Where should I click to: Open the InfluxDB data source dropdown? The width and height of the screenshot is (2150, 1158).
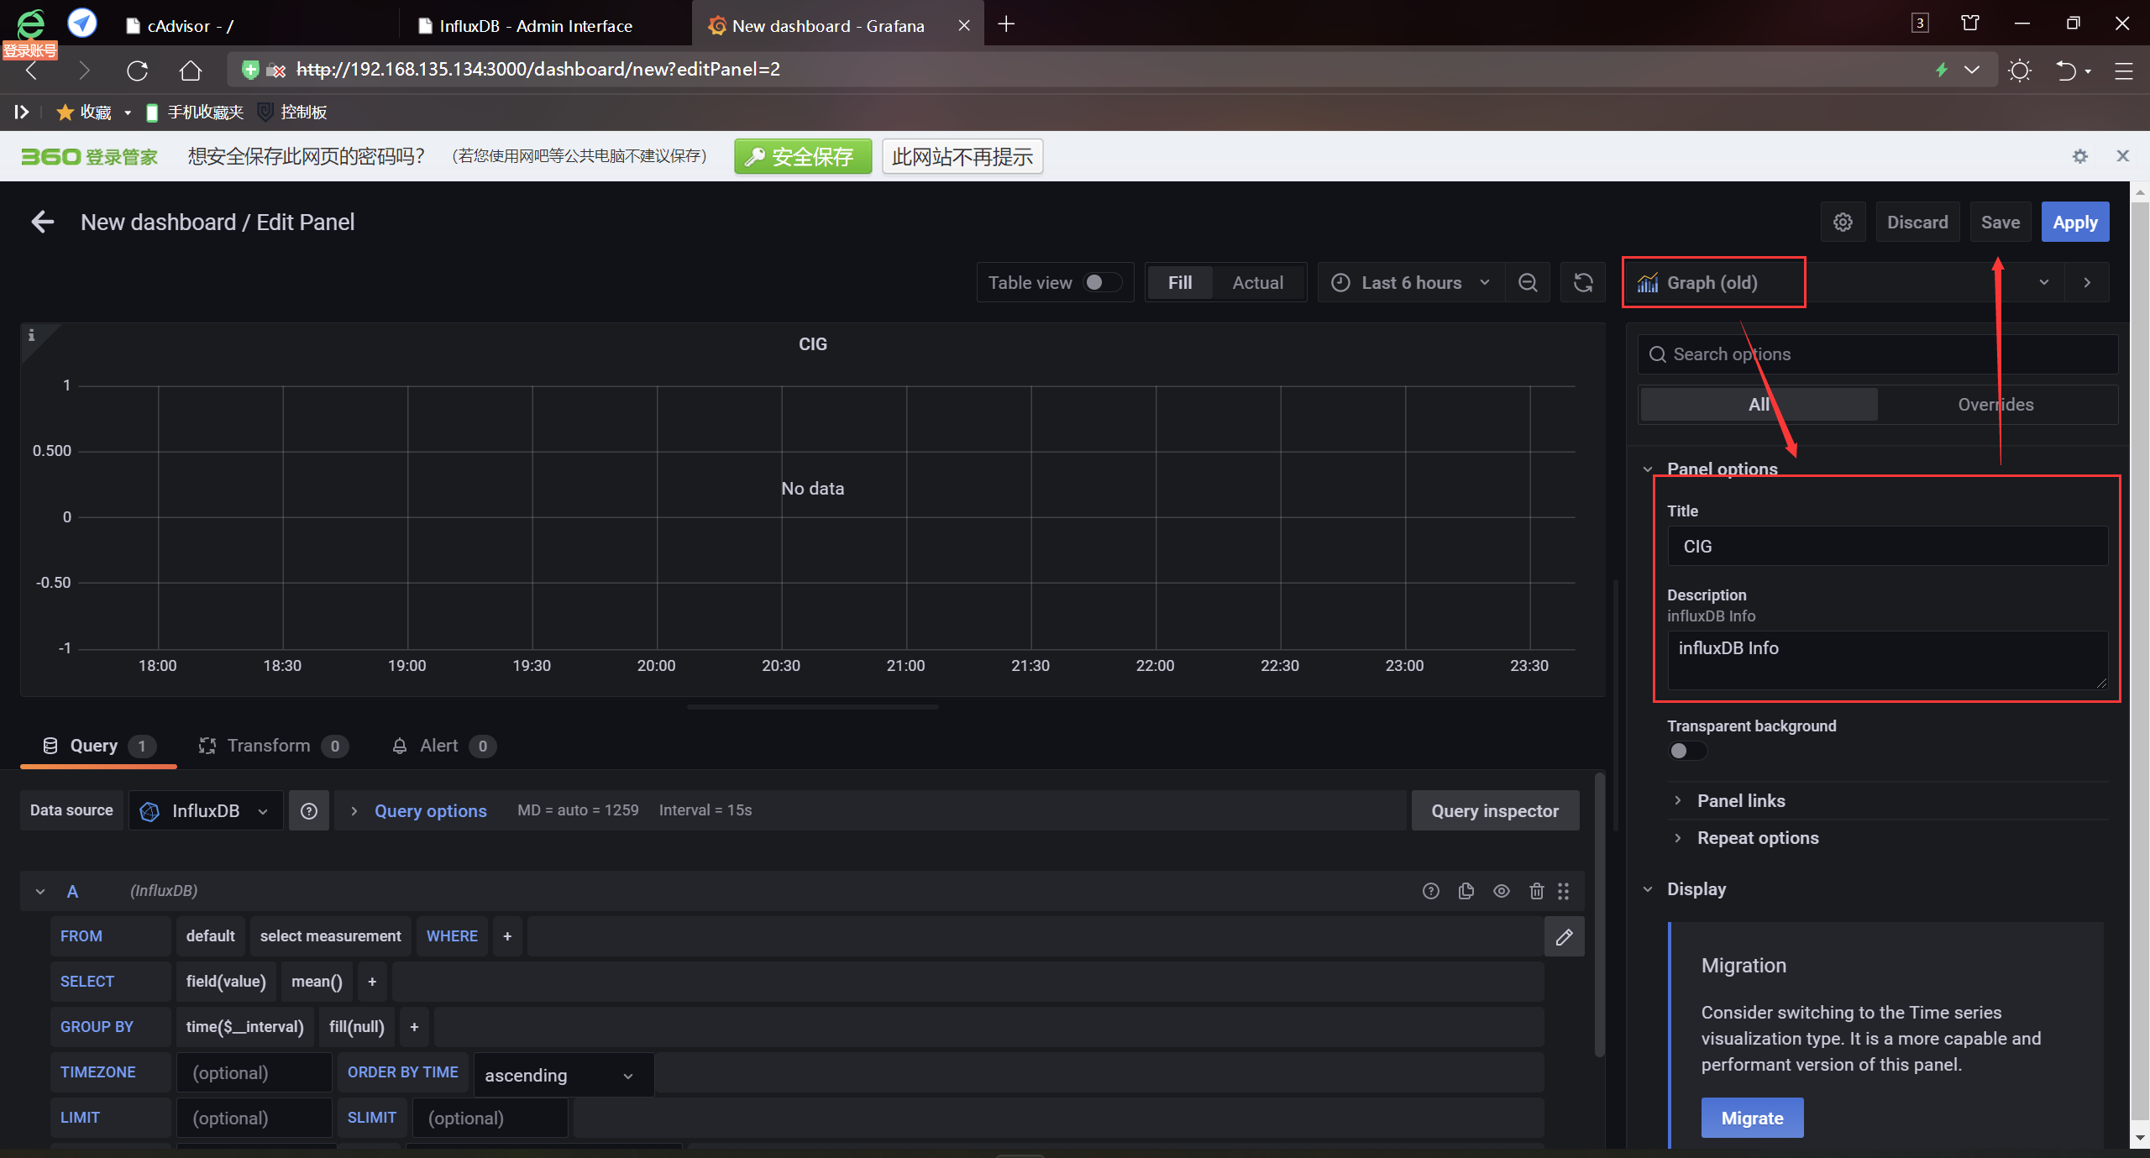coord(206,811)
